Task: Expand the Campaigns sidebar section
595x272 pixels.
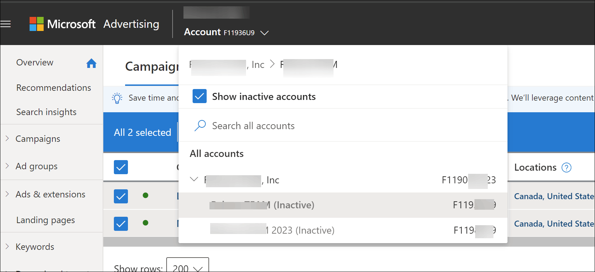Action: point(7,139)
